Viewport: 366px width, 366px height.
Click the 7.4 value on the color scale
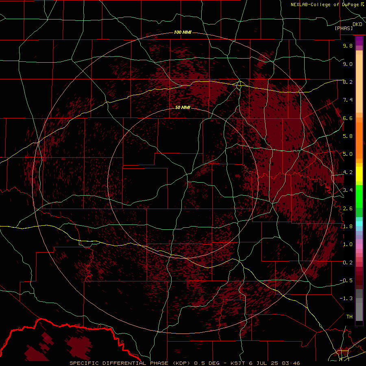348,100
